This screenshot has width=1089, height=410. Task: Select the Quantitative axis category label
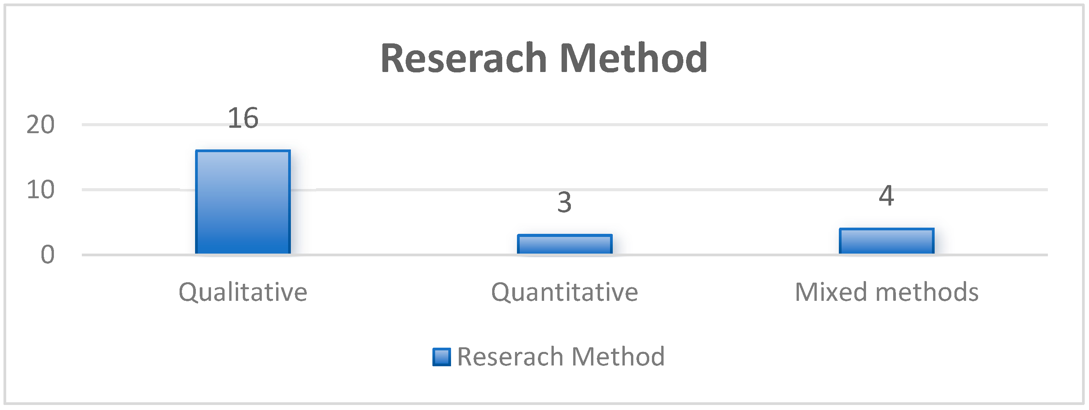click(x=564, y=292)
